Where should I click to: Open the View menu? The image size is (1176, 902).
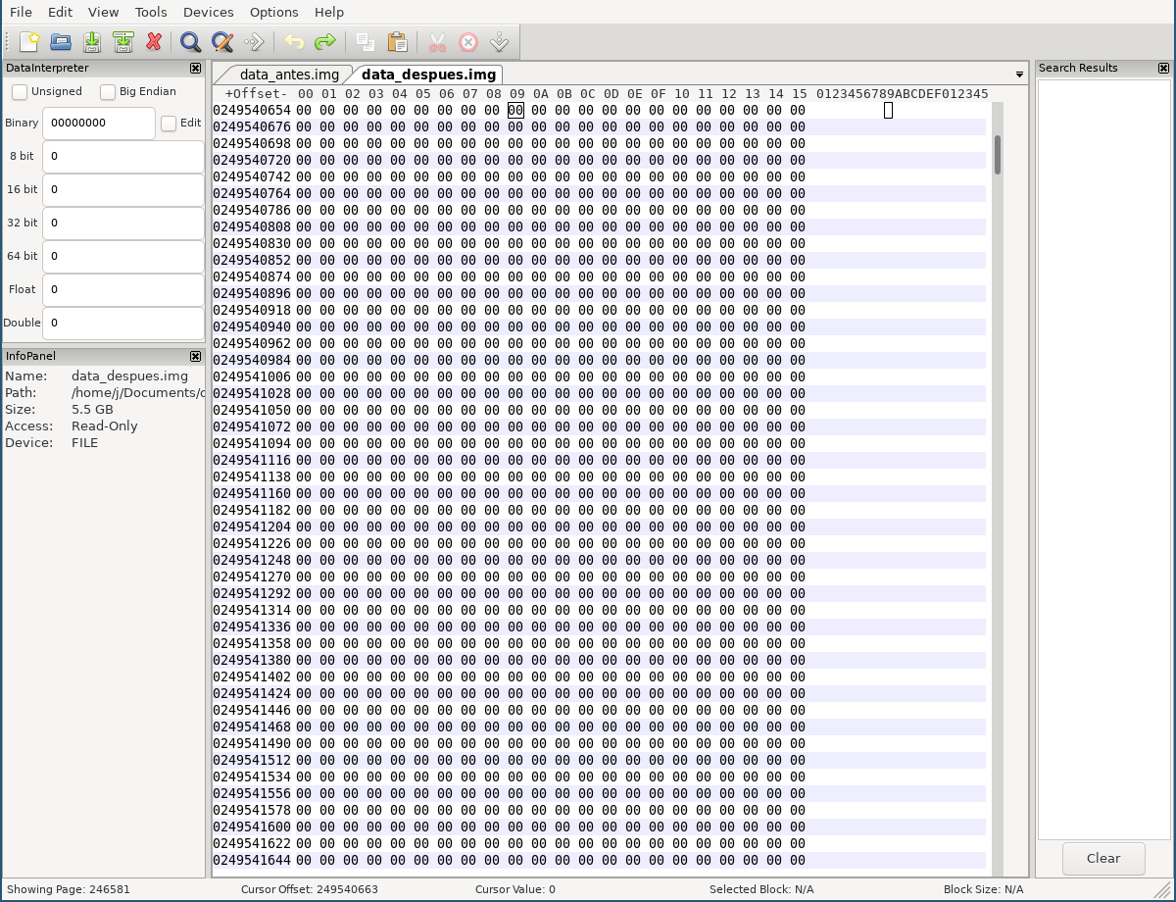pyautogui.click(x=103, y=12)
